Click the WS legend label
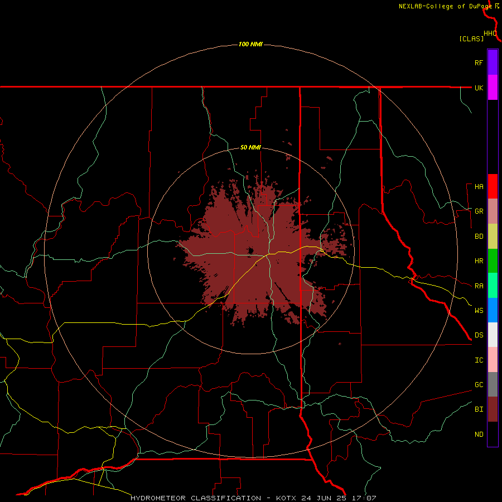Image resolution: width=502 pixels, height=502 pixels. coord(479,311)
